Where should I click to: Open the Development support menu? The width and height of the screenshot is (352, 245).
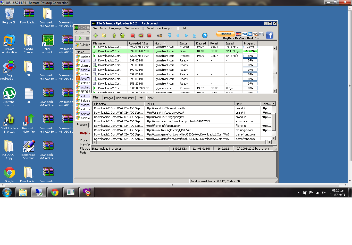160,28
